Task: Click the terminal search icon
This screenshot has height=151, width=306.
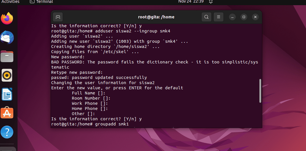Action: point(206,17)
